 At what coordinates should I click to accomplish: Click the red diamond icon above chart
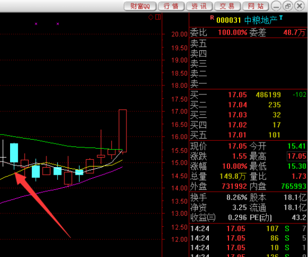click(x=151, y=17)
